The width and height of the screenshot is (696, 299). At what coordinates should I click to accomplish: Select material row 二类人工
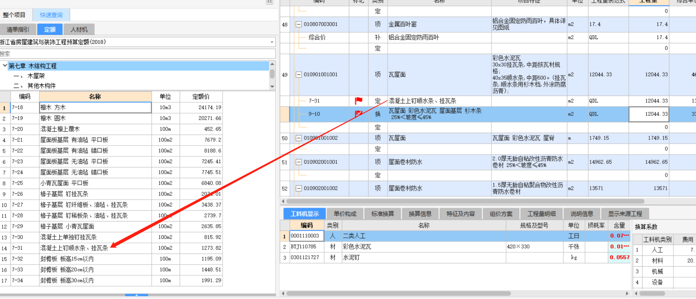pyautogui.click(x=455, y=236)
